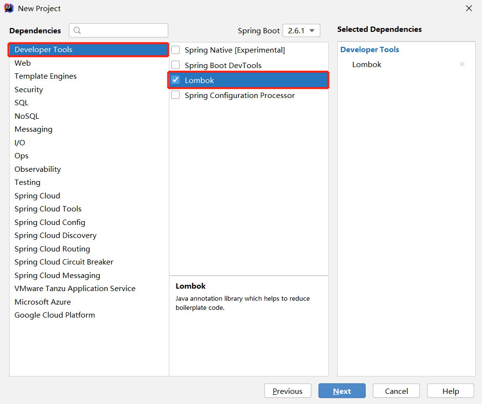
Task: Select the Observability category
Action: click(x=89, y=169)
